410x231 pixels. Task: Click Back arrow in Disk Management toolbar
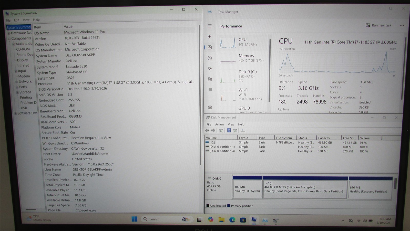coord(207,131)
